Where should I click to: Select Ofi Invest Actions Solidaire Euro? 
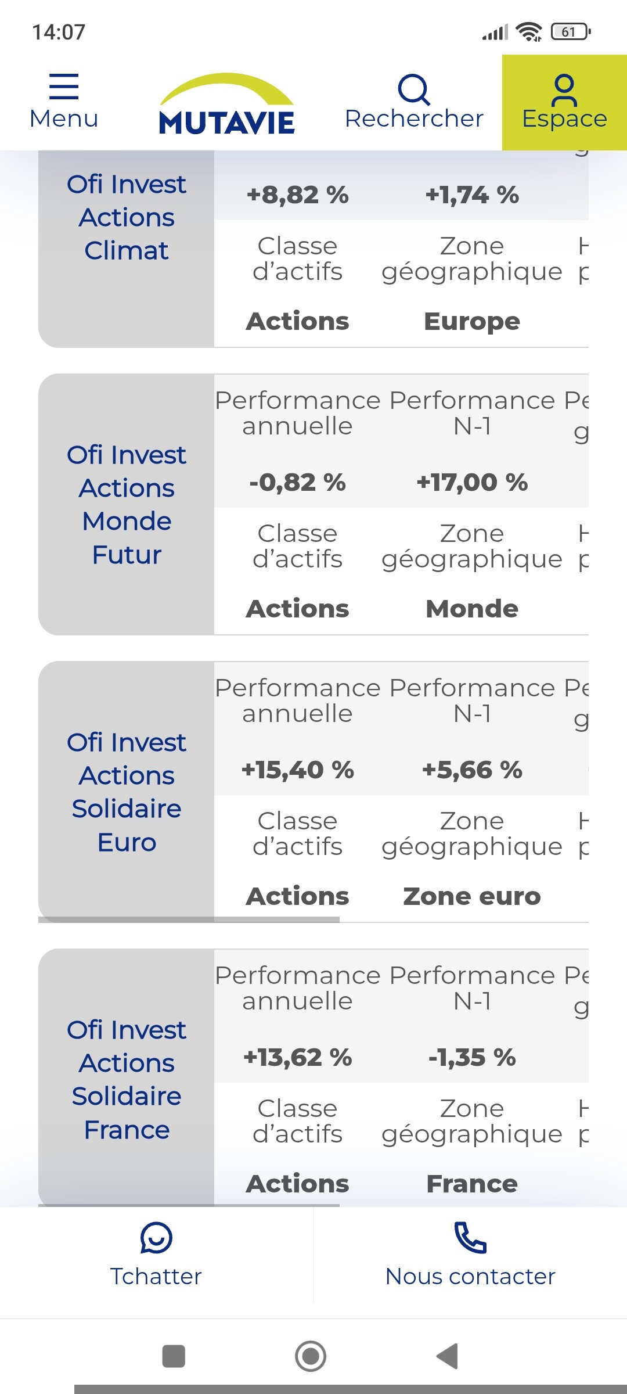pos(127,792)
